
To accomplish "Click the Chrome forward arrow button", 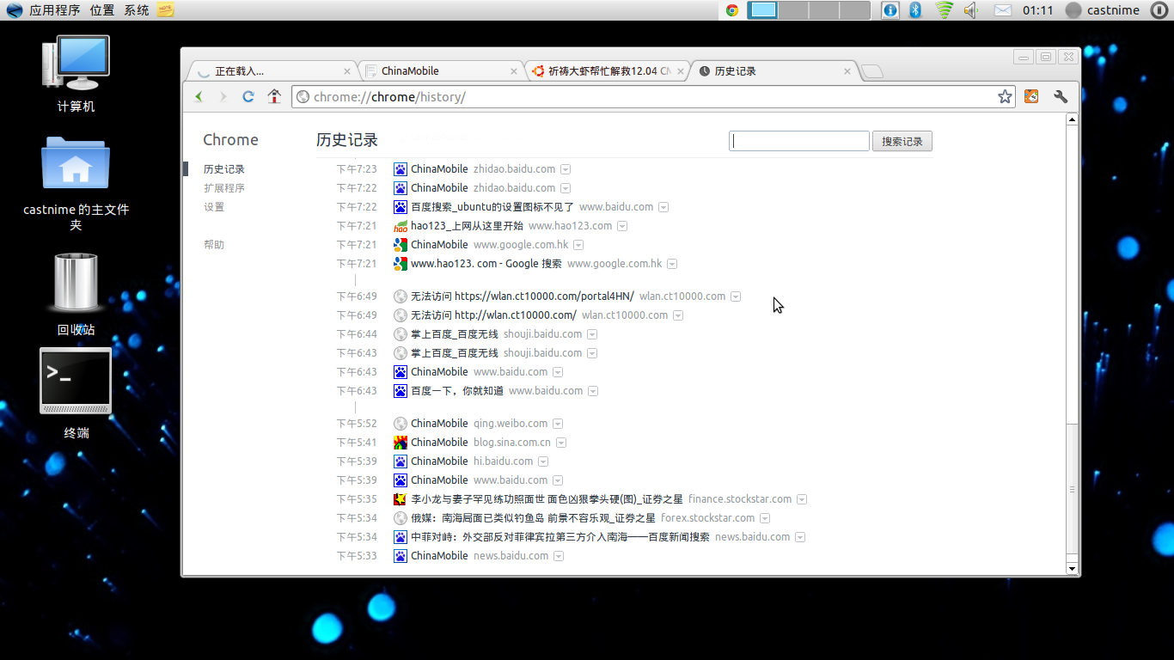I will (223, 96).
